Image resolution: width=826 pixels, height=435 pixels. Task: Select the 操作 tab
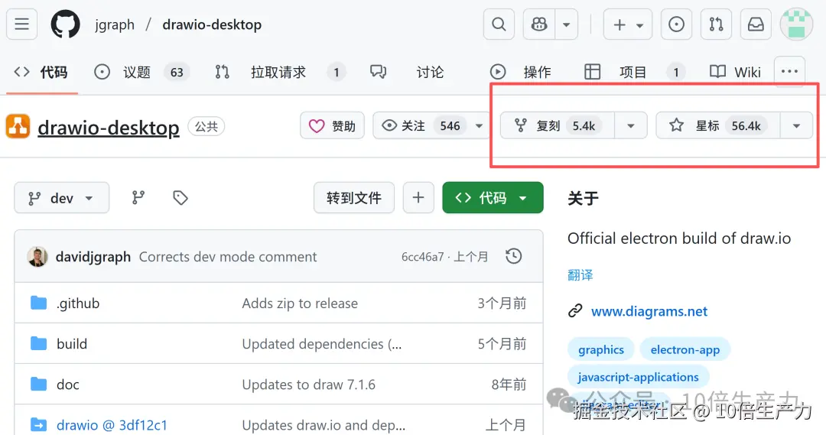521,72
